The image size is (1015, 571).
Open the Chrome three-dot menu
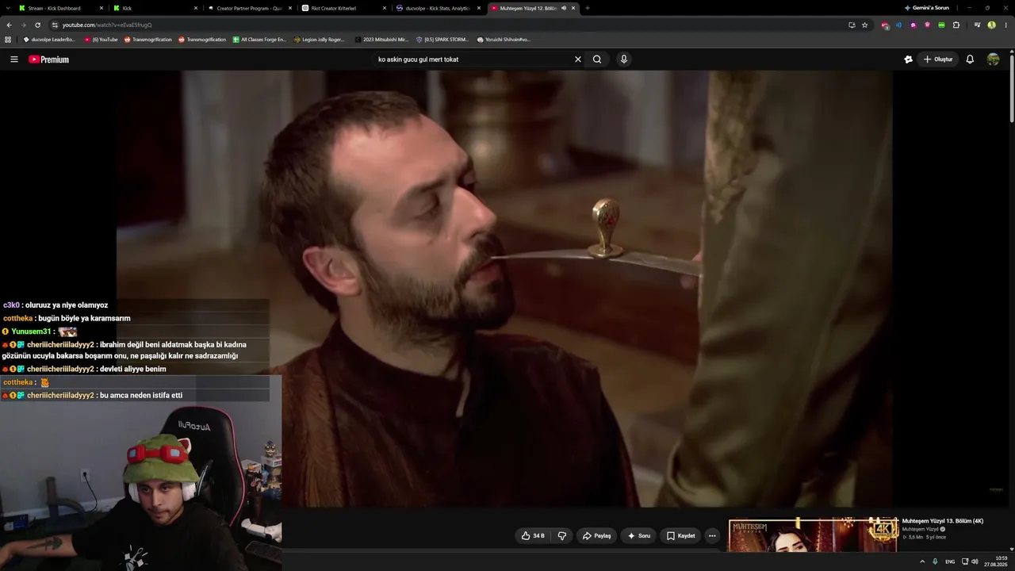(1005, 25)
